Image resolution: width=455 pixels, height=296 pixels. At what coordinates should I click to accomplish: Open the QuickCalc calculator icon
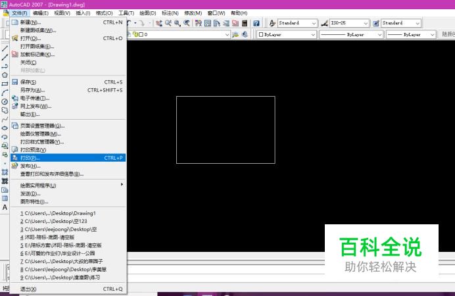(x=245, y=23)
